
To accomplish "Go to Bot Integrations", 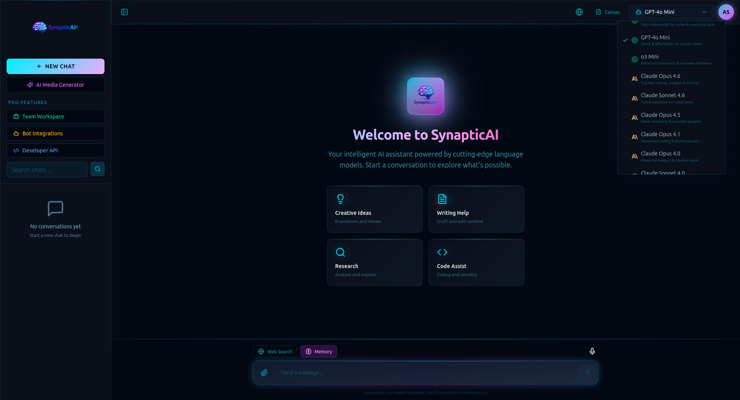I will [x=55, y=133].
